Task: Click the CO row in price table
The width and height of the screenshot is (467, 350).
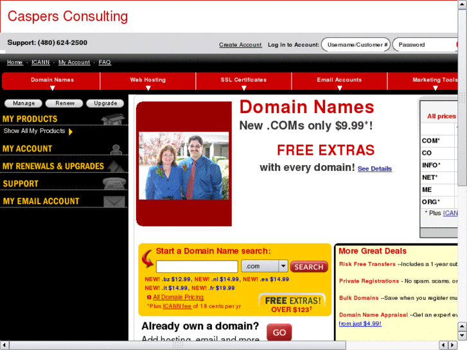Action: (439, 153)
